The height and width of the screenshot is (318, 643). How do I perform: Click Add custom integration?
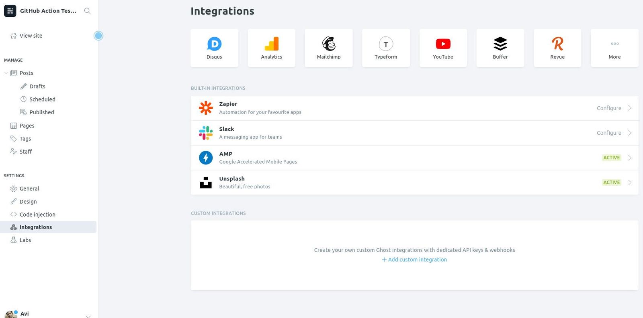pyautogui.click(x=414, y=259)
